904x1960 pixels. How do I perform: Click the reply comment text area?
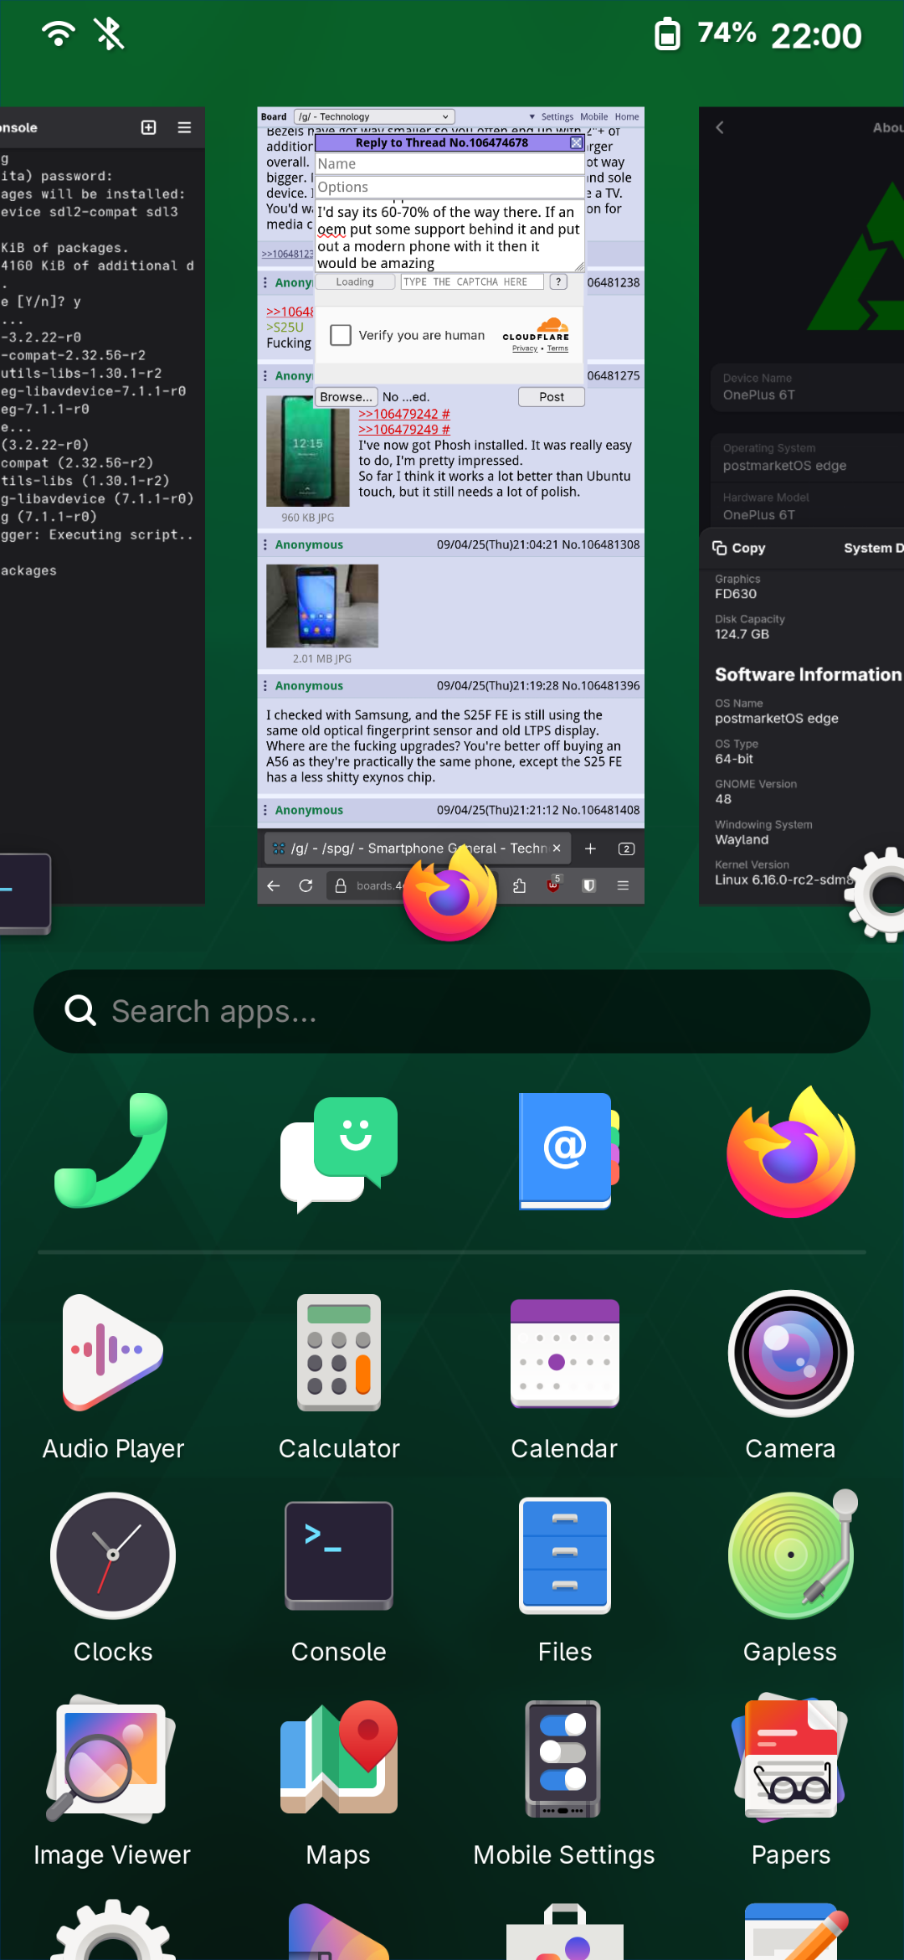pyautogui.click(x=449, y=235)
